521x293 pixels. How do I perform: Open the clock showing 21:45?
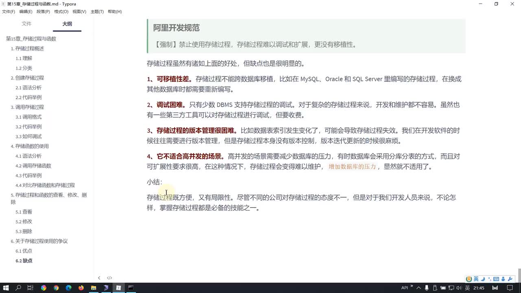click(x=479, y=288)
